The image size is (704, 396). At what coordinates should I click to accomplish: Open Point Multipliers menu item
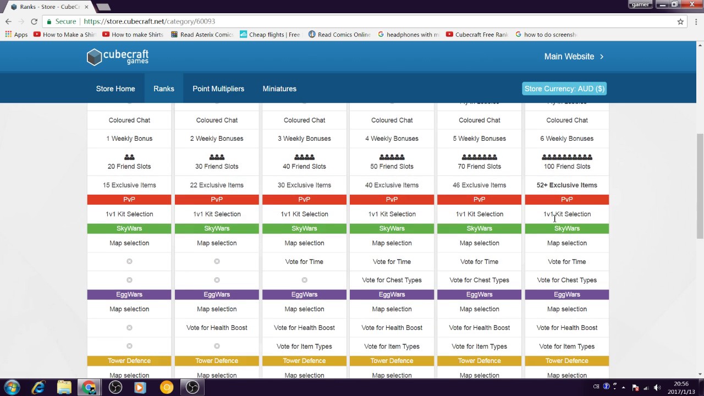(x=218, y=89)
